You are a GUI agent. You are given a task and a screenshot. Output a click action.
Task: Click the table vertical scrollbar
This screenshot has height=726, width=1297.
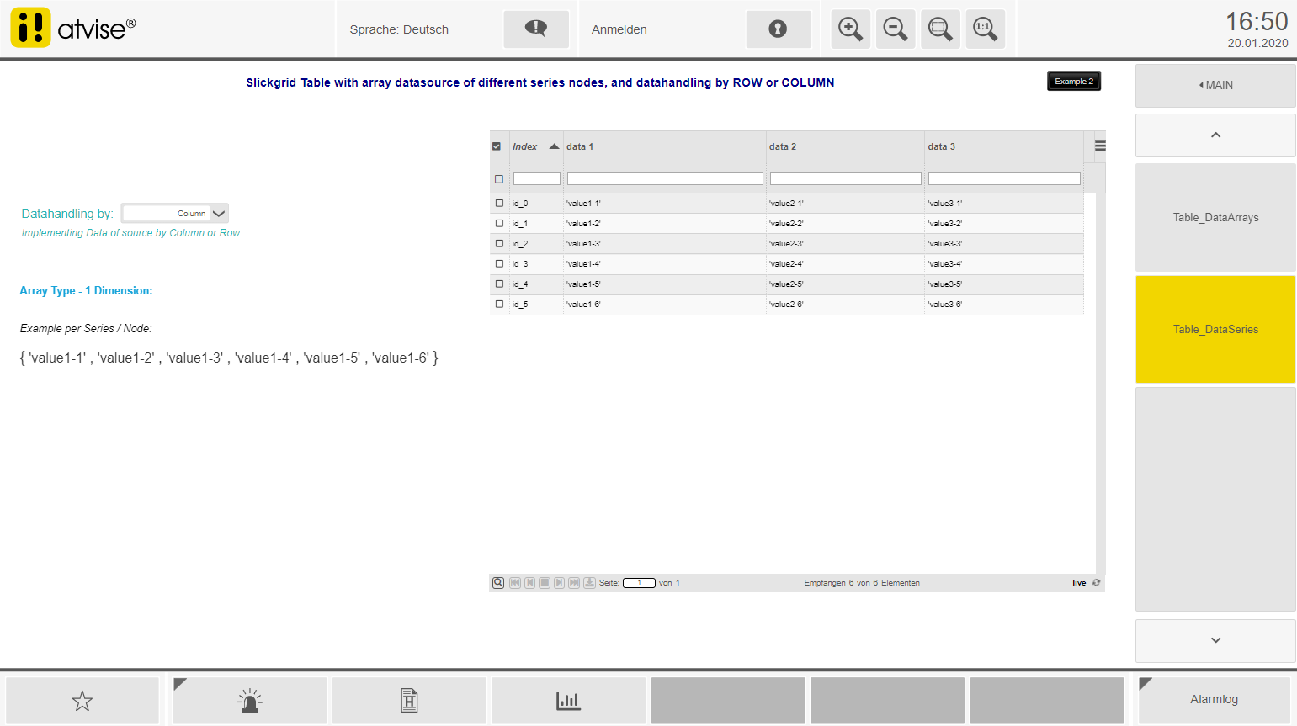[x=1101, y=384]
